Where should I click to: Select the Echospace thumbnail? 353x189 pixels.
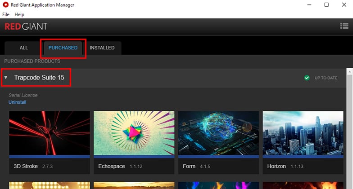coord(134,133)
